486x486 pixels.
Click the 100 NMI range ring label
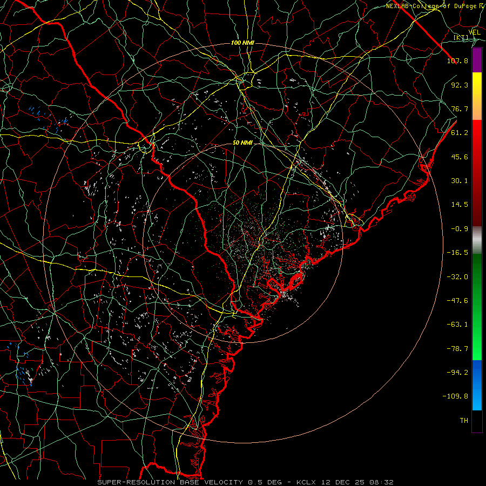242,43
